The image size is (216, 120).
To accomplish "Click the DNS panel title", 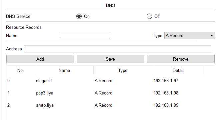I will 110,6.
